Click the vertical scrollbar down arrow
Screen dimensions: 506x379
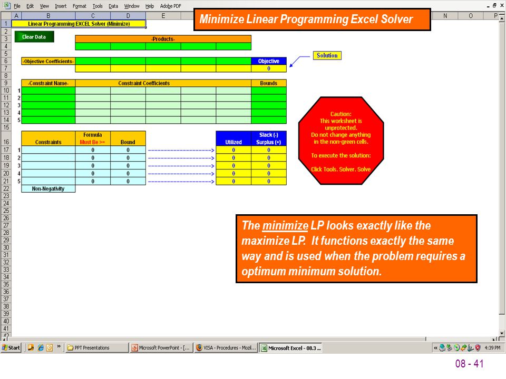pos(502,333)
